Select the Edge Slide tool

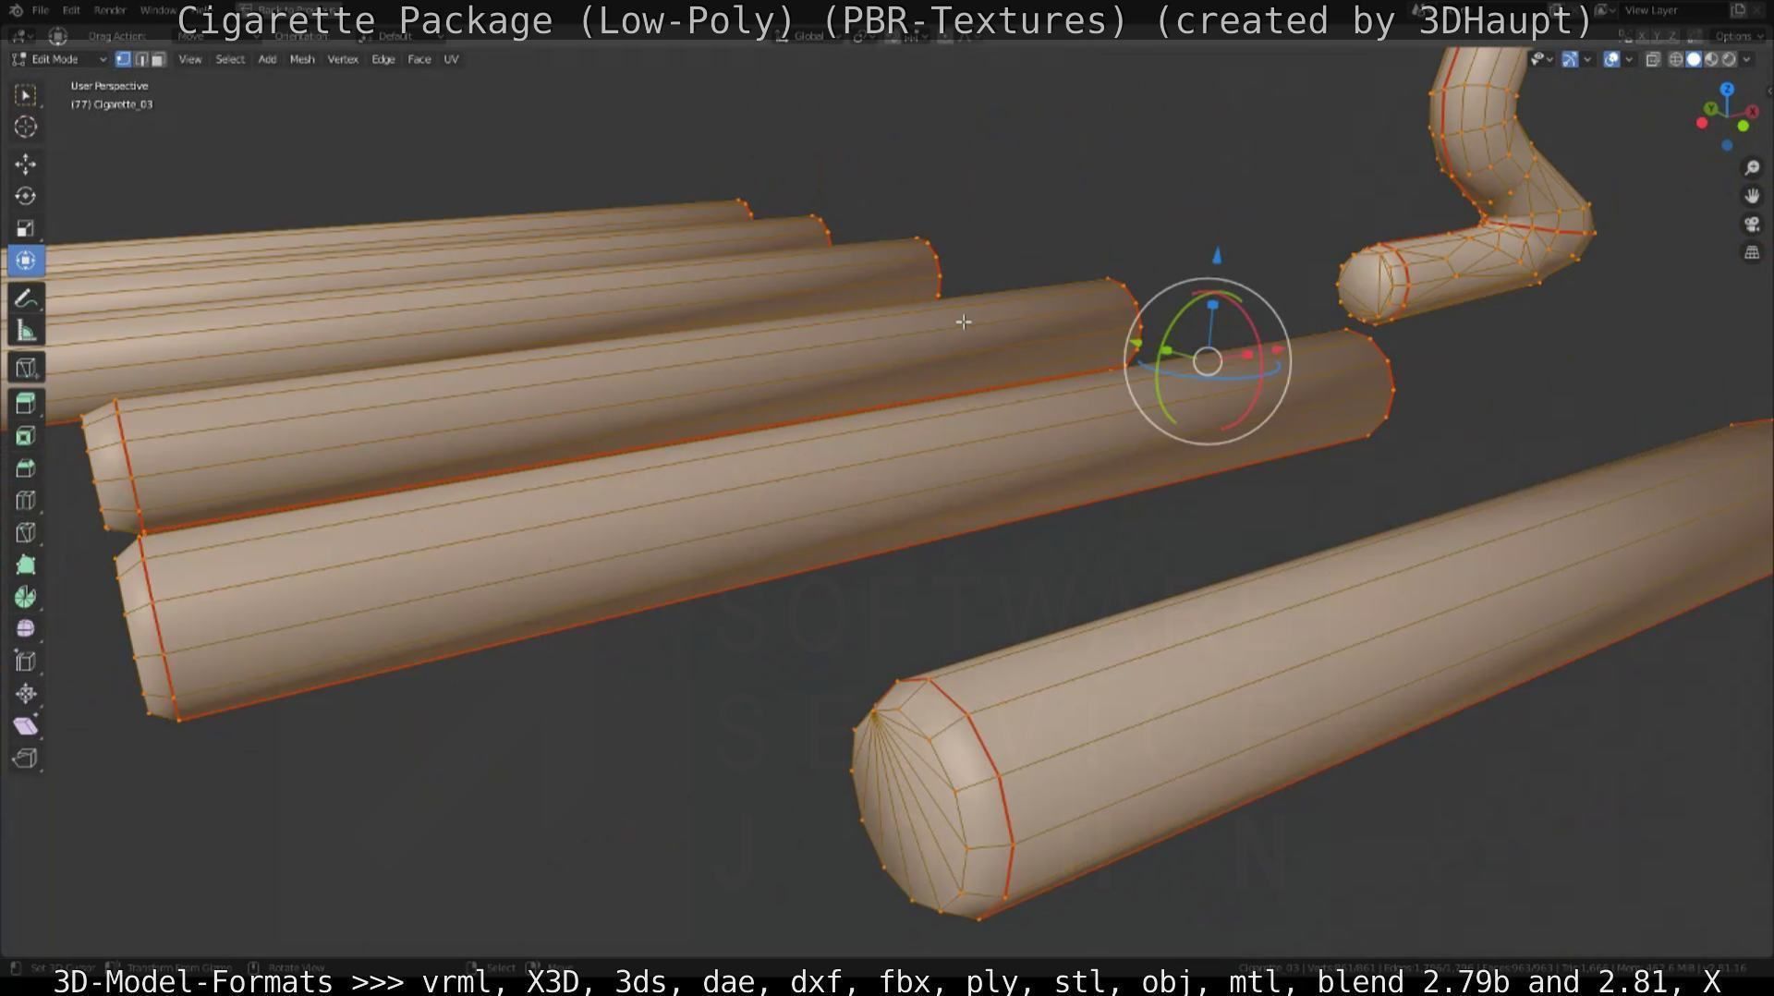pyautogui.click(x=26, y=662)
